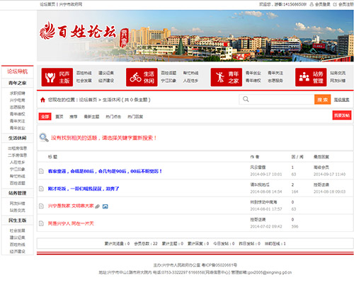
Task: Open 建议征集 link beside 民声主版 tile
Action: (x=106, y=73)
